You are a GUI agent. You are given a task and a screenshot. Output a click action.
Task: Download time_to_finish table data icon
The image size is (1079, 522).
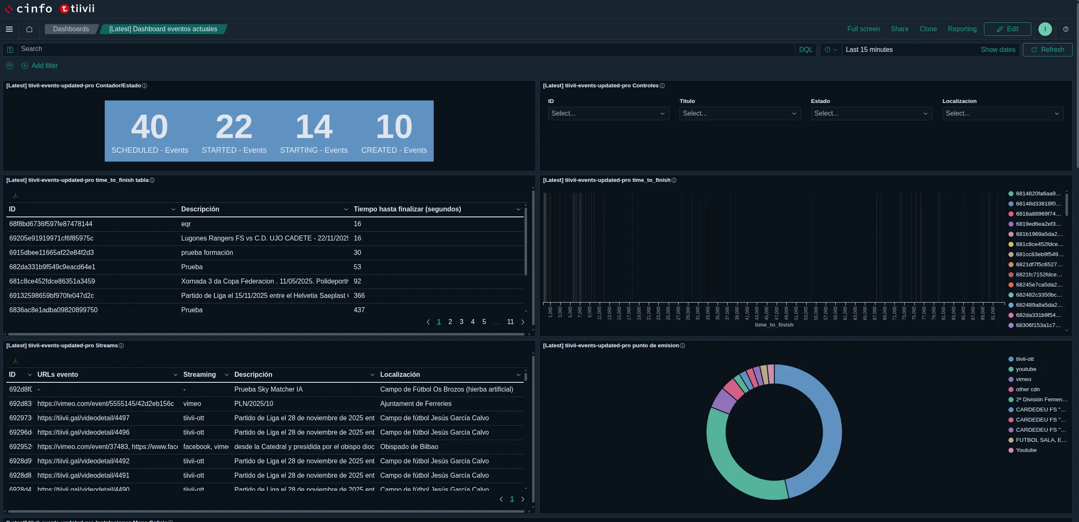click(x=15, y=195)
